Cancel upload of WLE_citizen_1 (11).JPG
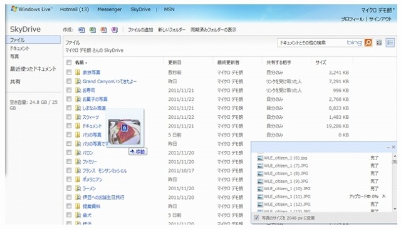401x229 pixels. click(384, 196)
